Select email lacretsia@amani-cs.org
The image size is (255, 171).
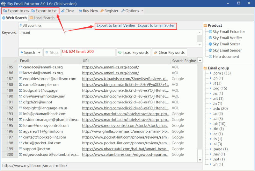pos(43,73)
